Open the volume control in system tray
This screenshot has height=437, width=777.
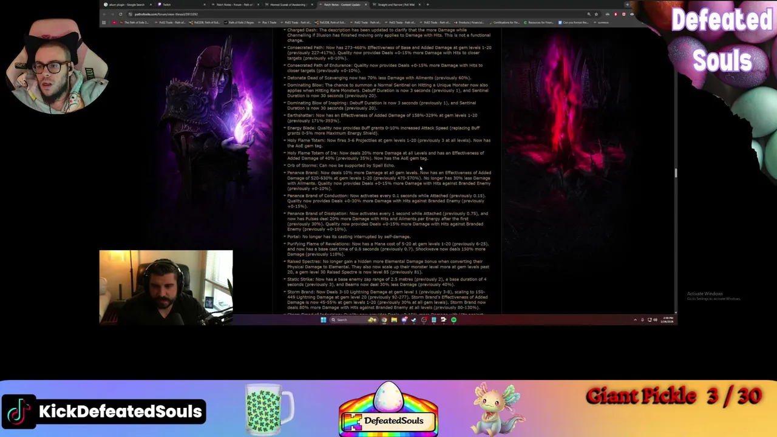click(656, 320)
